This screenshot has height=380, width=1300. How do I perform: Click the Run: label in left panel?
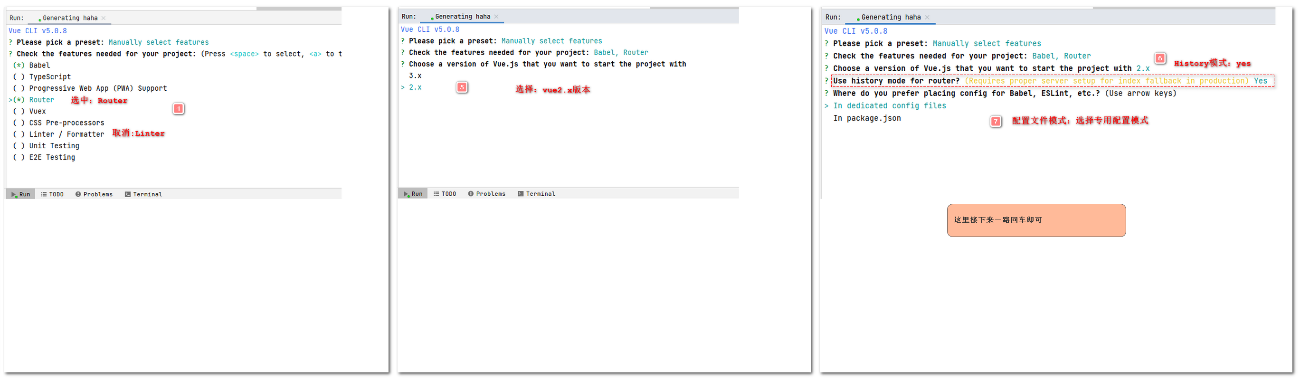[x=17, y=18]
